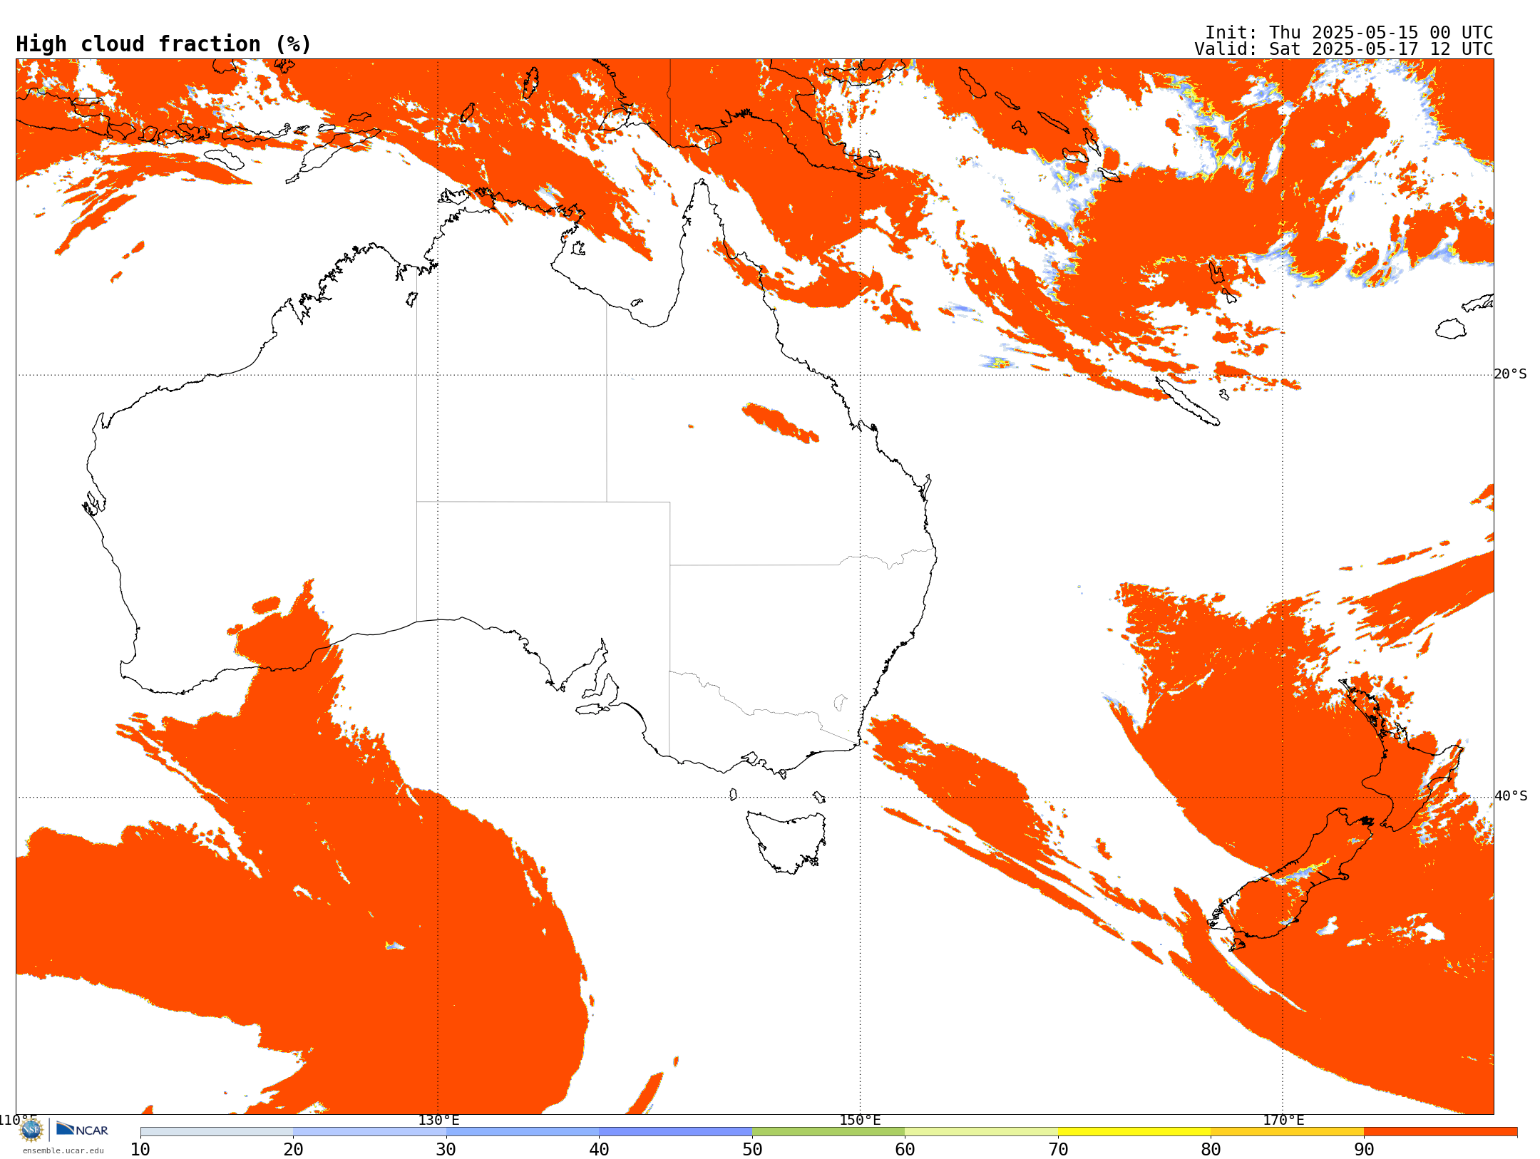
Task: Click the 50-60 green colorbar segment
Action: pos(828,1132)
